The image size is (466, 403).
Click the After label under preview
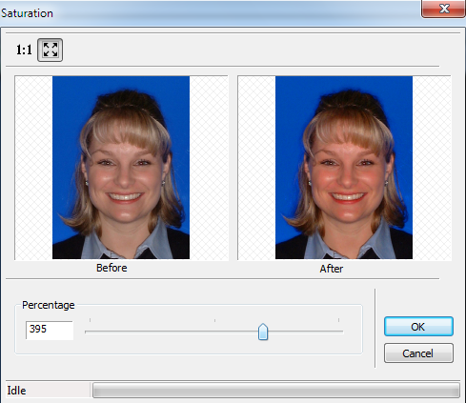(x=332, y=269)
